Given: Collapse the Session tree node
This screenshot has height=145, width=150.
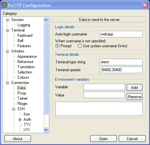Looking at the screenshot, I should [7, 20].
